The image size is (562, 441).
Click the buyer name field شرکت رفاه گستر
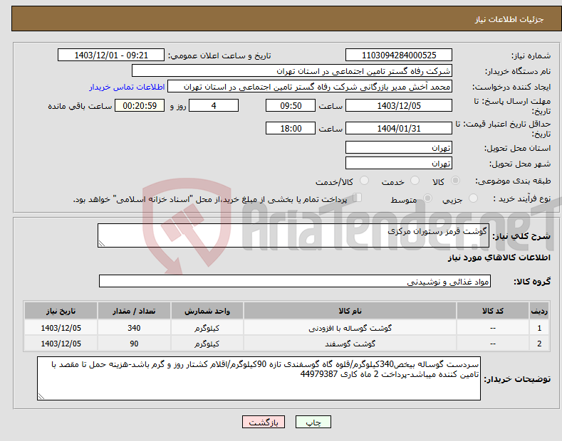pos(292,71)
